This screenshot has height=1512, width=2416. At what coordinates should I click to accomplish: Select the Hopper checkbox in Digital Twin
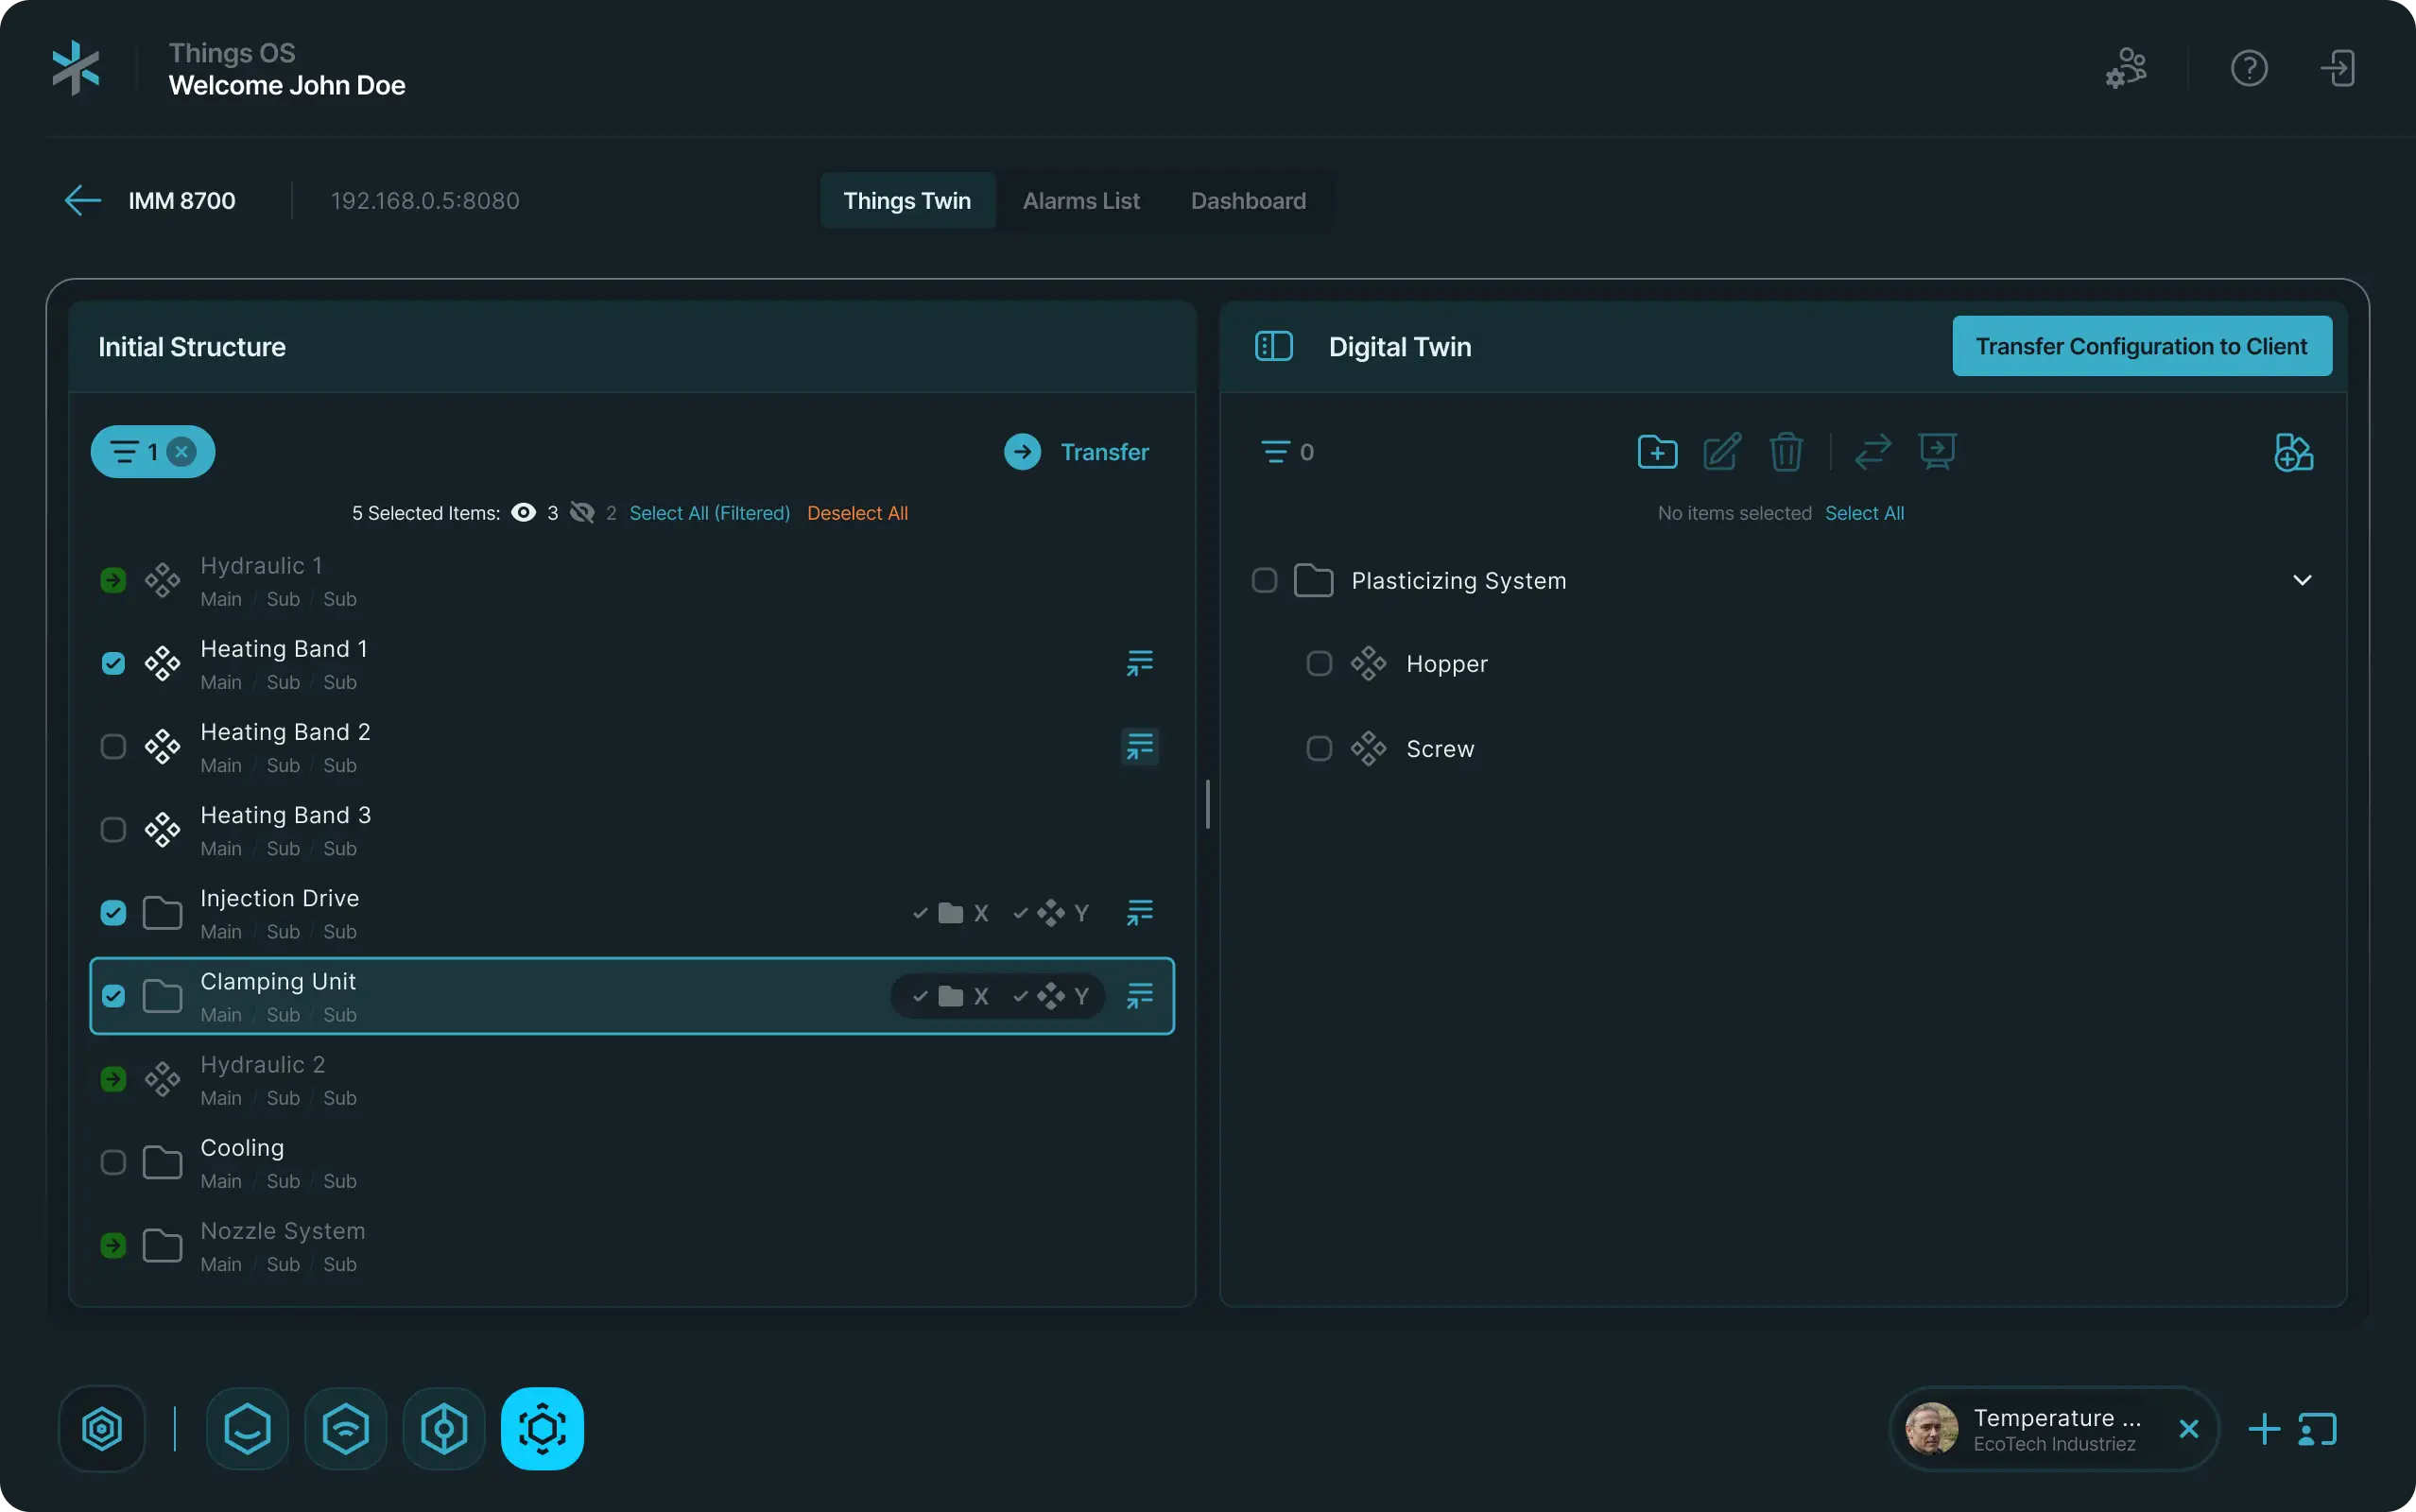(1319, 664)
